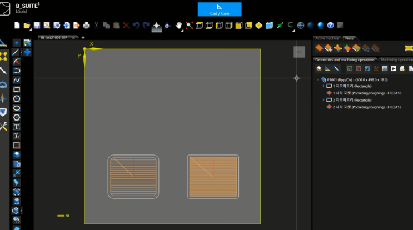Screen dimensions: 413x230
Task: Click the edit piece pencil icon
Action: point(356,48)
